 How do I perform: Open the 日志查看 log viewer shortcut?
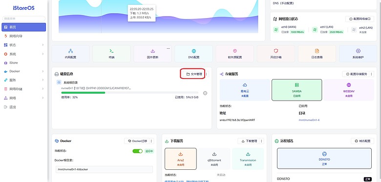tap(317, 54)
